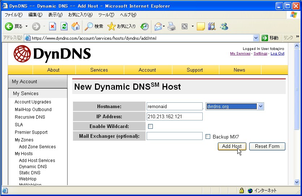
Task: Click the security padlock in status bar
Action: click(242, 191)
